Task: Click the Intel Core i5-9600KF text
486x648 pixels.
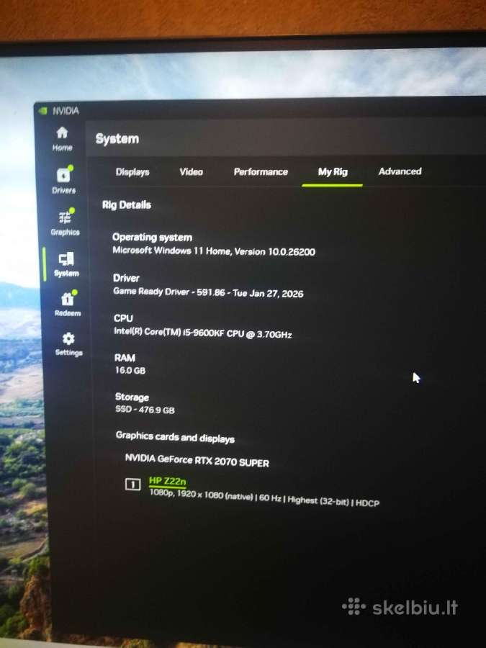Action: pyautogui.click(x=203, y=333)
